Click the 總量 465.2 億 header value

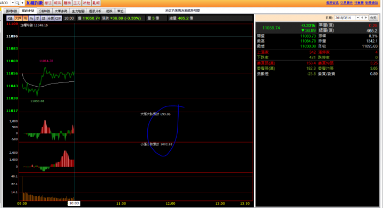[181, 18]
